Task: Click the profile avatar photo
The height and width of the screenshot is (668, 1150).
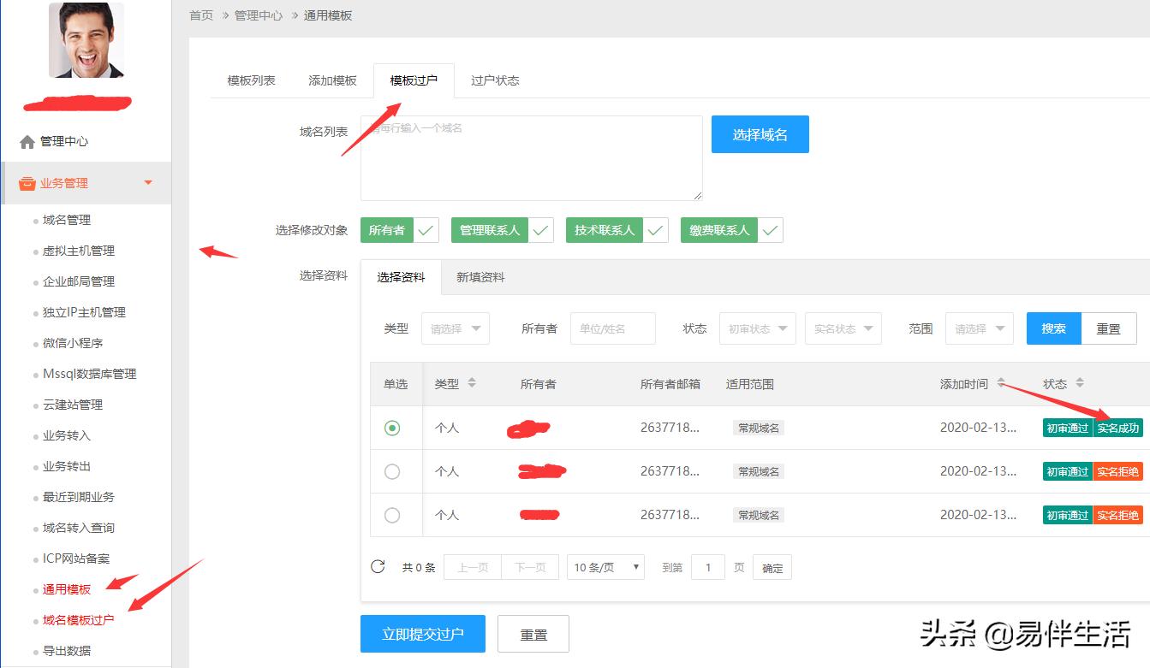Action: click(86, 39)
